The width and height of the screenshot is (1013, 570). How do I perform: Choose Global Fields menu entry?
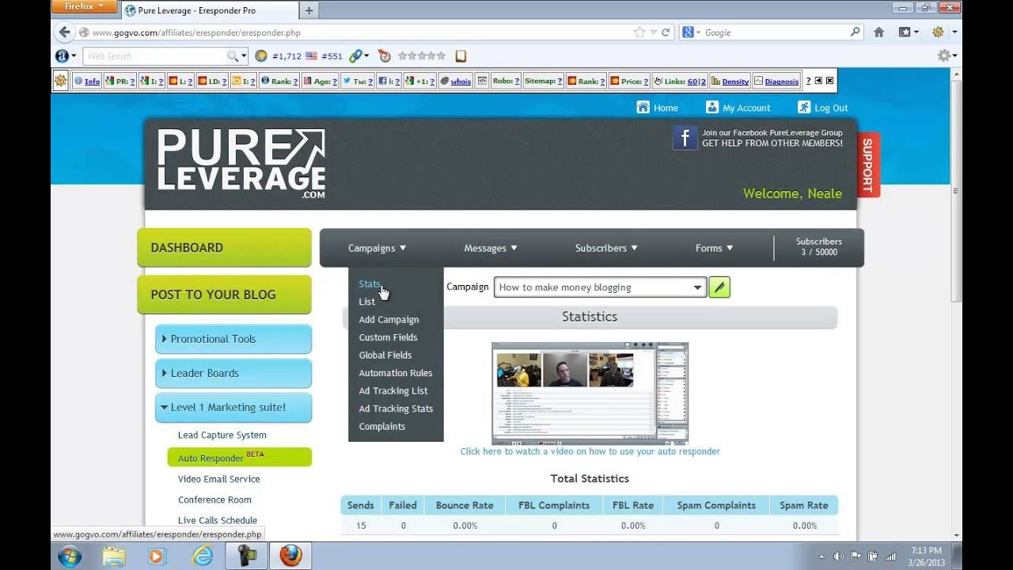pos(385,355)
